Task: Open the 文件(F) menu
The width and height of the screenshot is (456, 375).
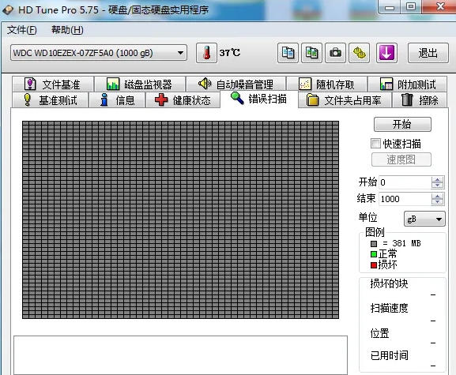Action: tap(22, 30)
